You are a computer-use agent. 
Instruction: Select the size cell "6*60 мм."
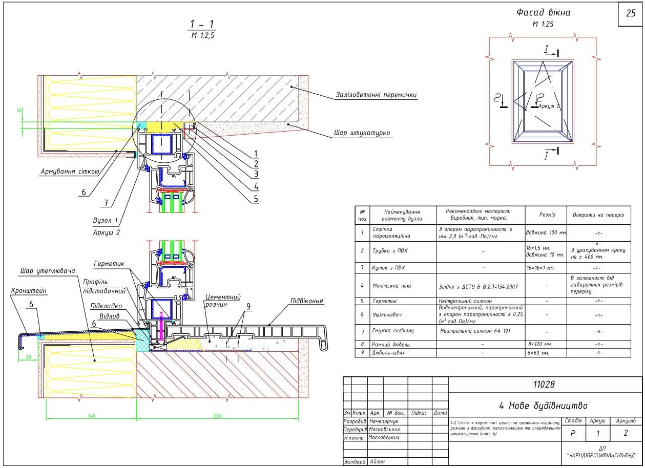pos(546,353)
